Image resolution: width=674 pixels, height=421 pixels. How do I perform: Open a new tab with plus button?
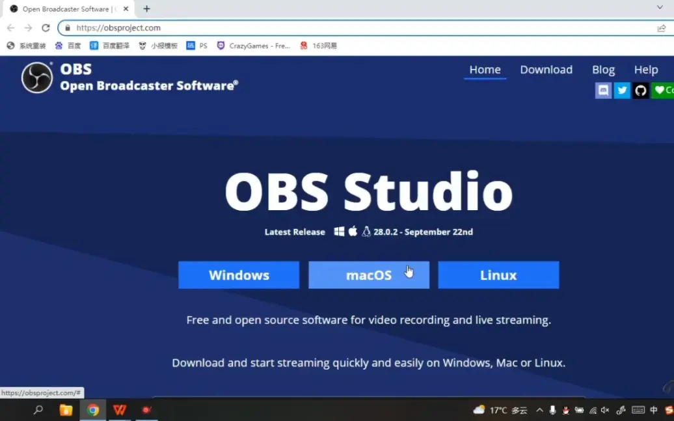coord(146,8)
